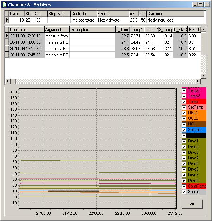This screenshot has width=212, height=221.
Task: Toggle the Drvo5 checkbox
Action: pos(184,164)
